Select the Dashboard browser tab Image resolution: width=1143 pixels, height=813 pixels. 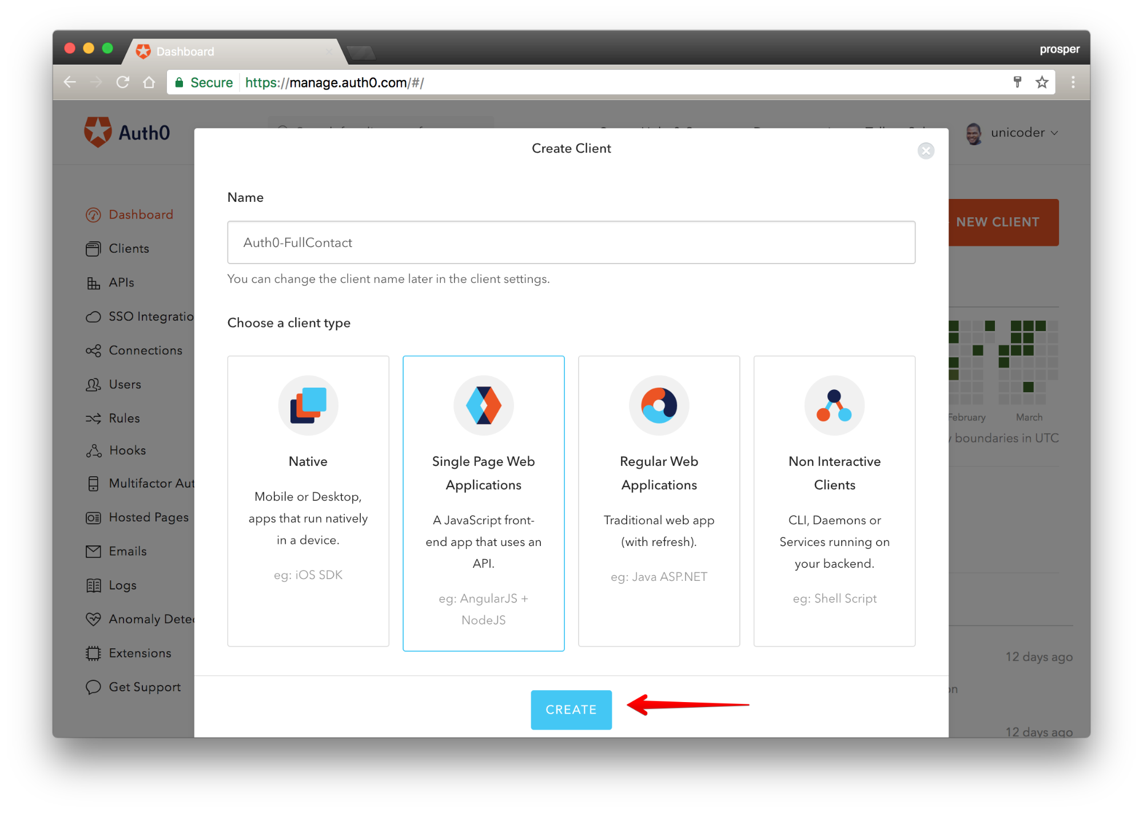pos(229,51)
